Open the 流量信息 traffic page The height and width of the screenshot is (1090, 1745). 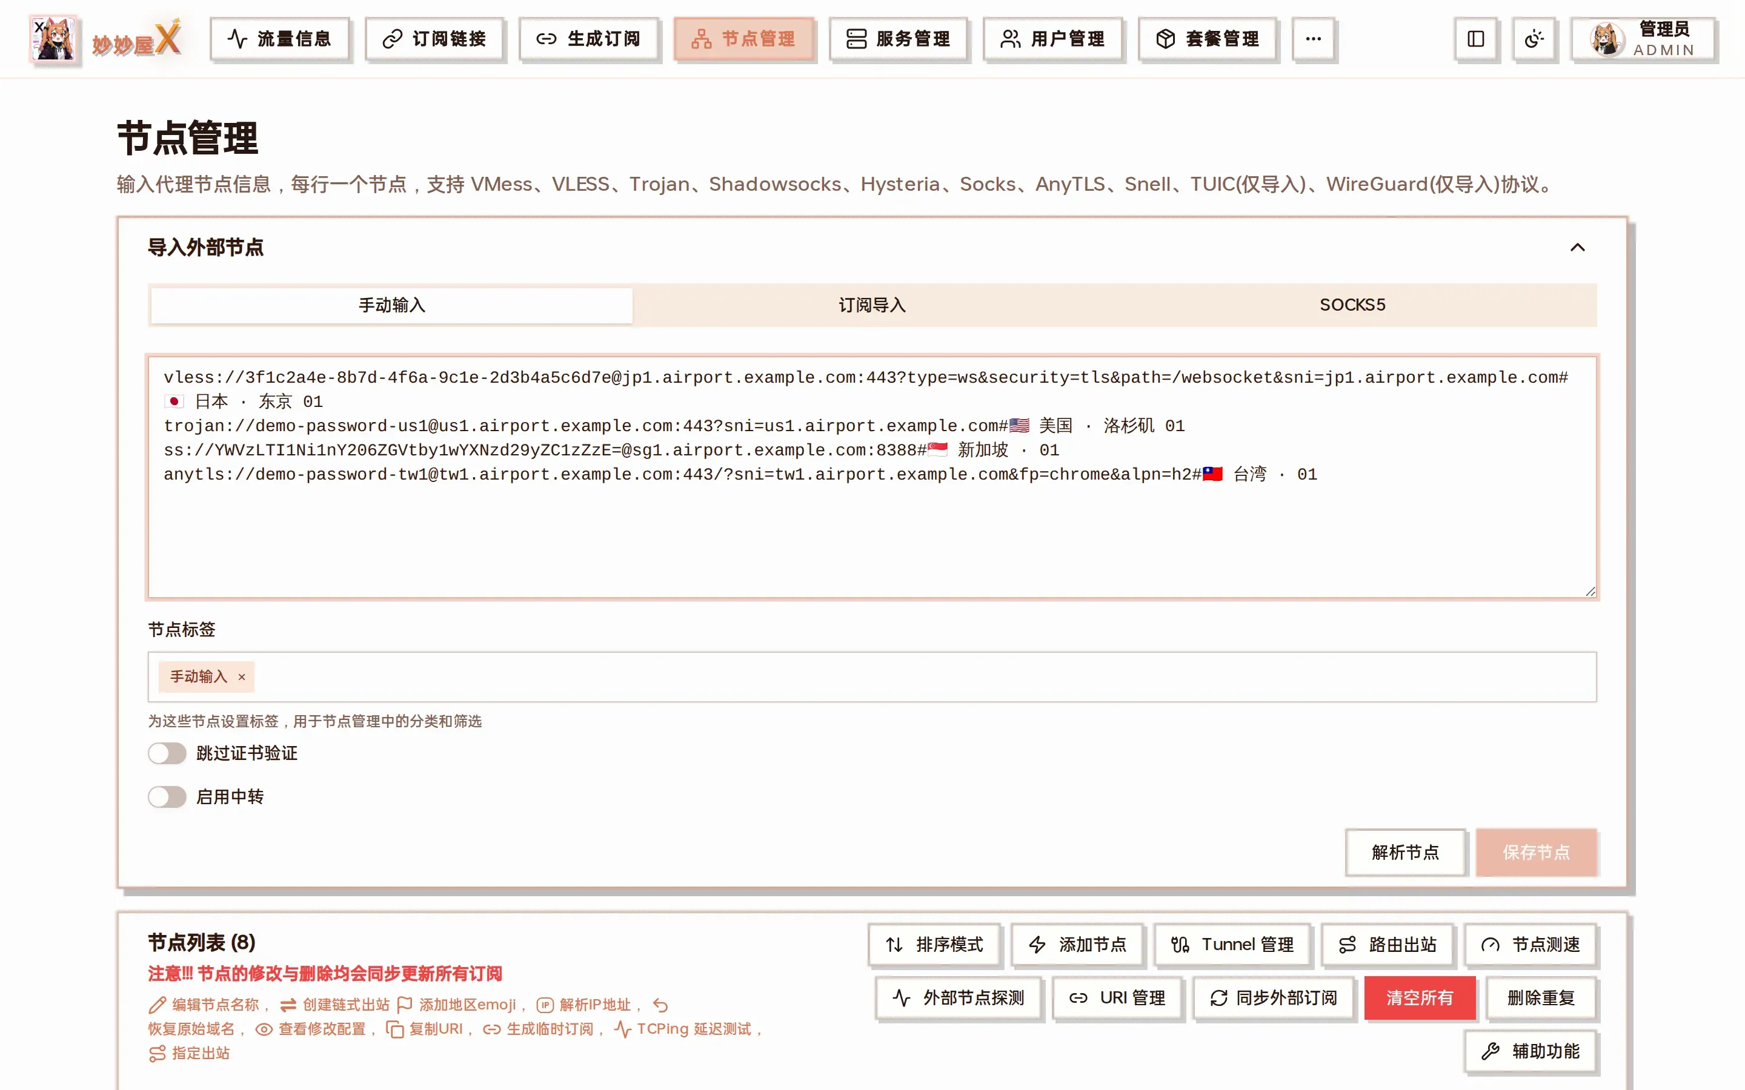280,39
